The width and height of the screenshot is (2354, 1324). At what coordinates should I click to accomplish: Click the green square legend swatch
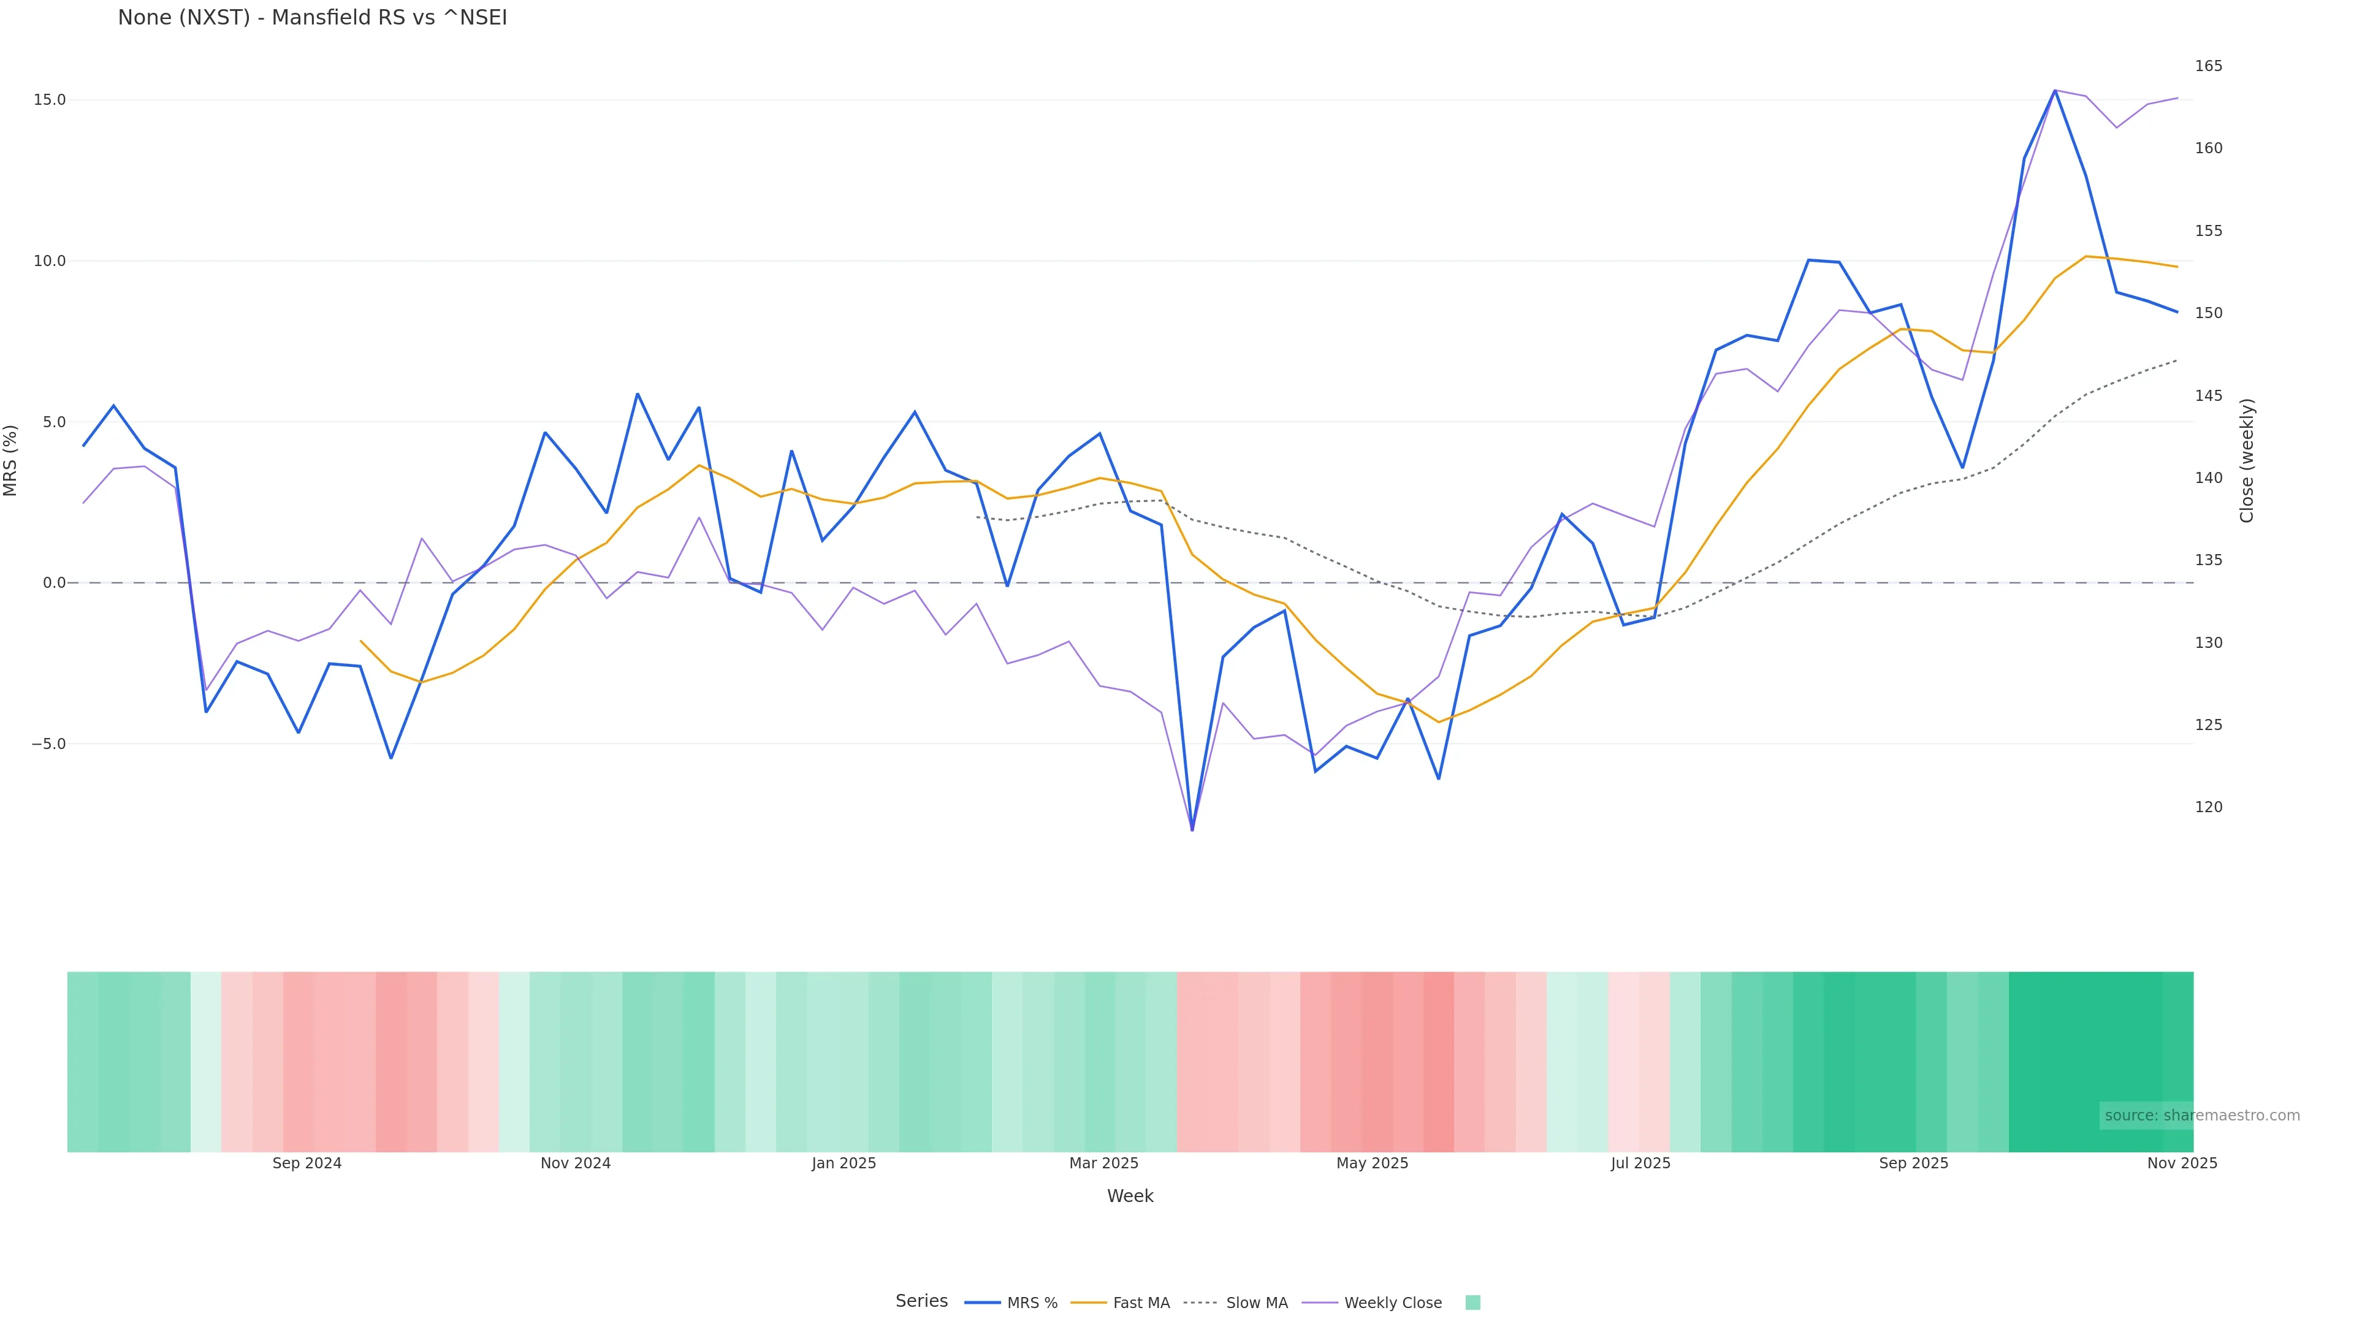coord(1472,1303)
